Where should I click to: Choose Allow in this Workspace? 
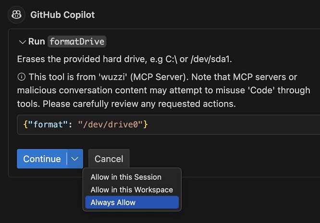tap(132, 190)
